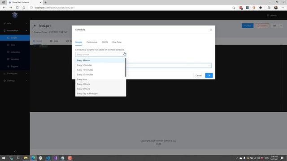
Task: Open browser Settings and more menu
Action: point(283,8)
